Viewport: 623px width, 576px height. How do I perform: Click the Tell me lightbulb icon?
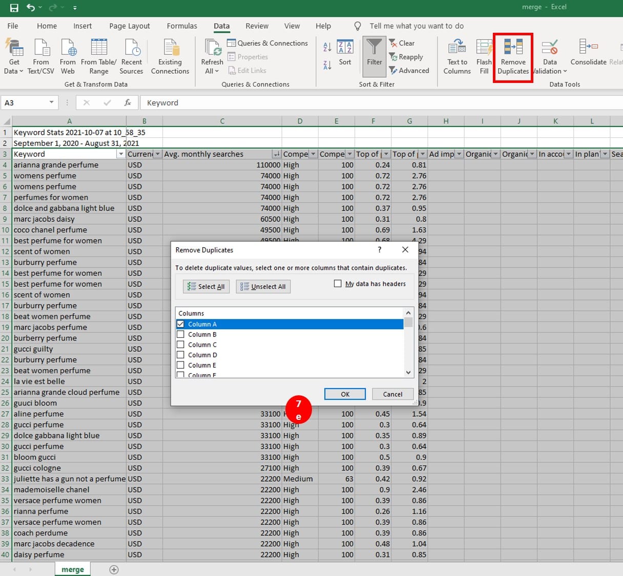[358, 26]
